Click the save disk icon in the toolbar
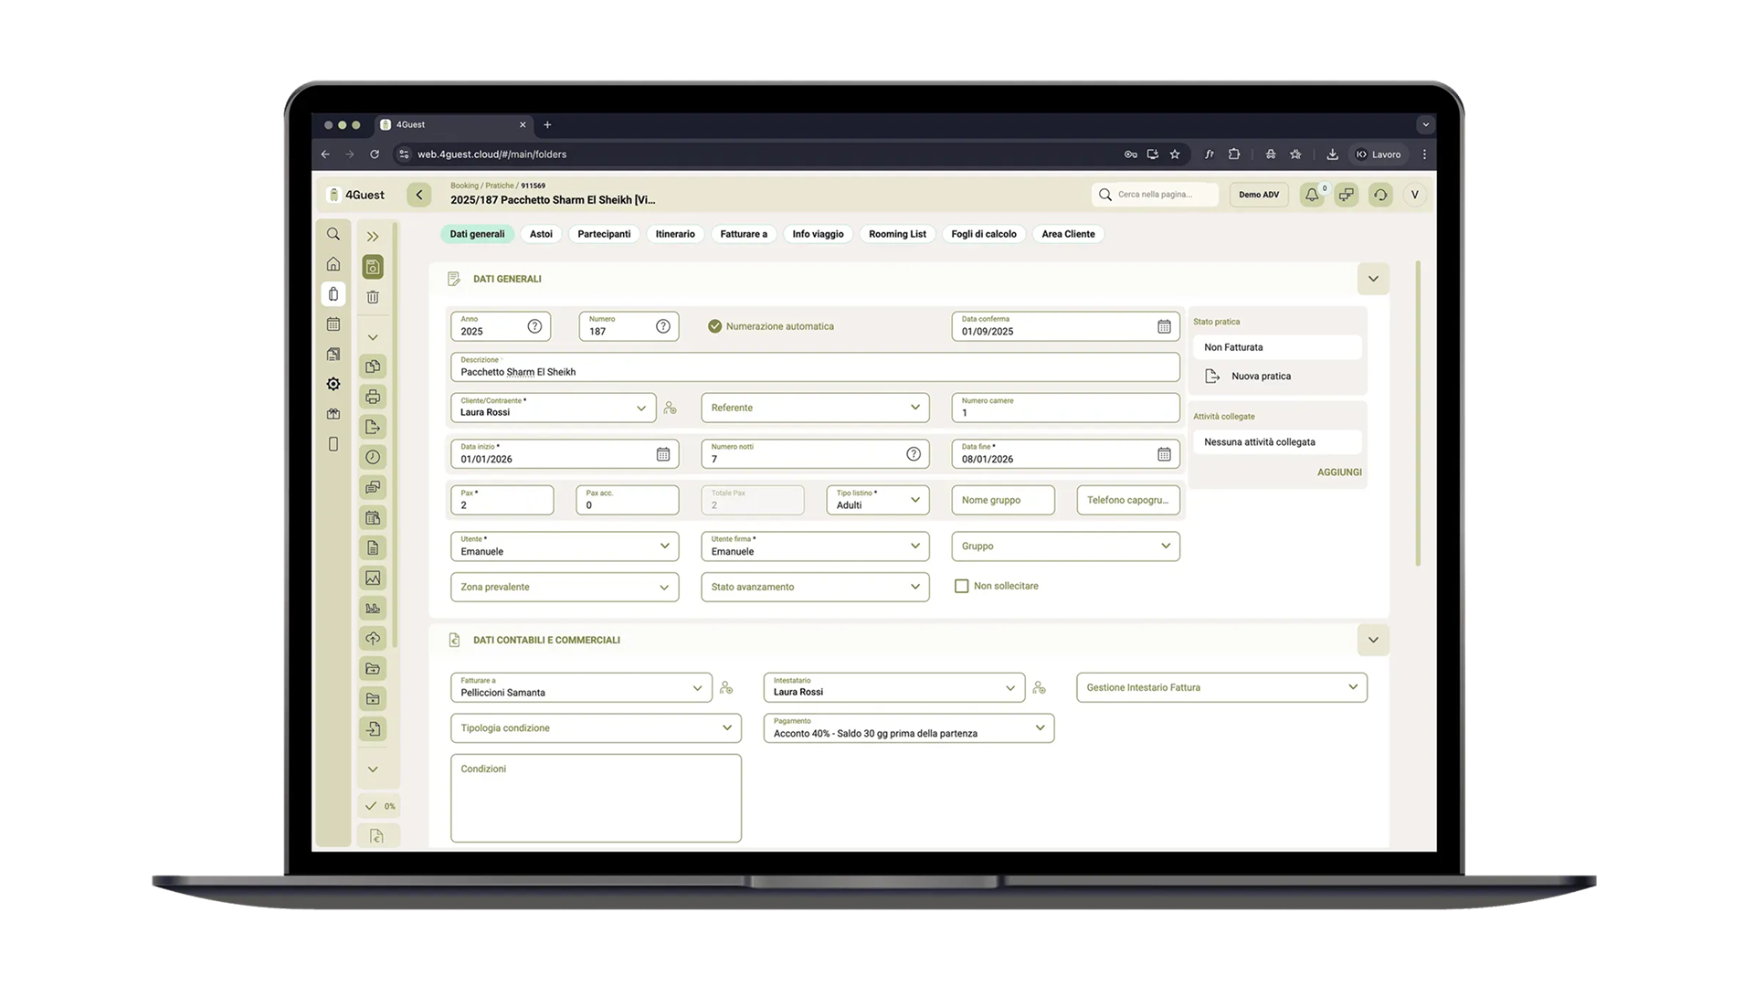The width and height of the screenshot is (1754, 987). 373,267
